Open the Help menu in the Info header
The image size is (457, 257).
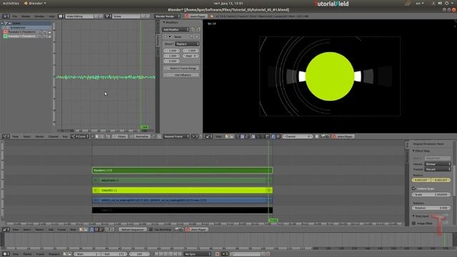click(51, 16)
